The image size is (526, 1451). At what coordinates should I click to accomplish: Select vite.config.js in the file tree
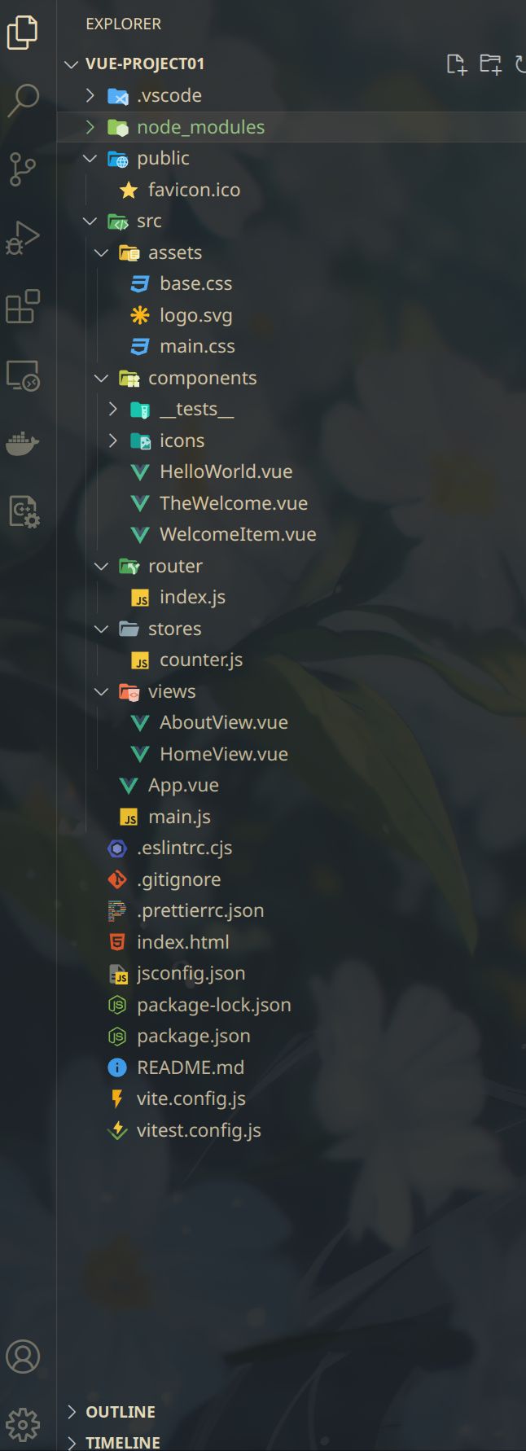click(191, 1098)
